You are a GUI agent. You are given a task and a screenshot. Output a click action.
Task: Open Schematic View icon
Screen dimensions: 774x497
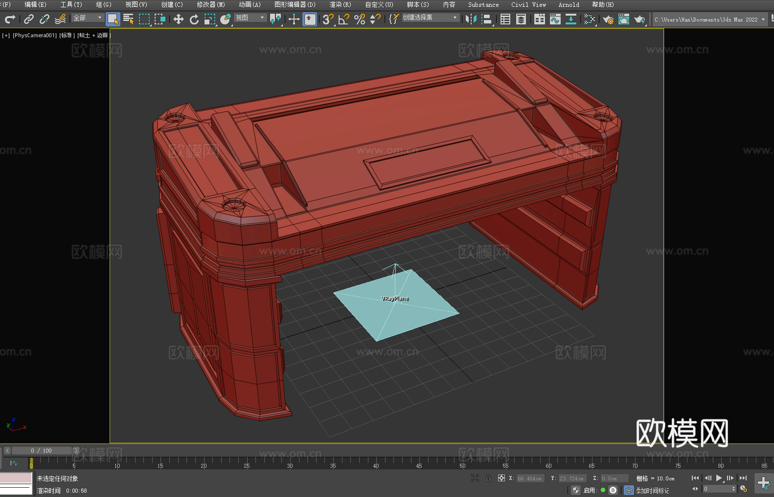590,19
